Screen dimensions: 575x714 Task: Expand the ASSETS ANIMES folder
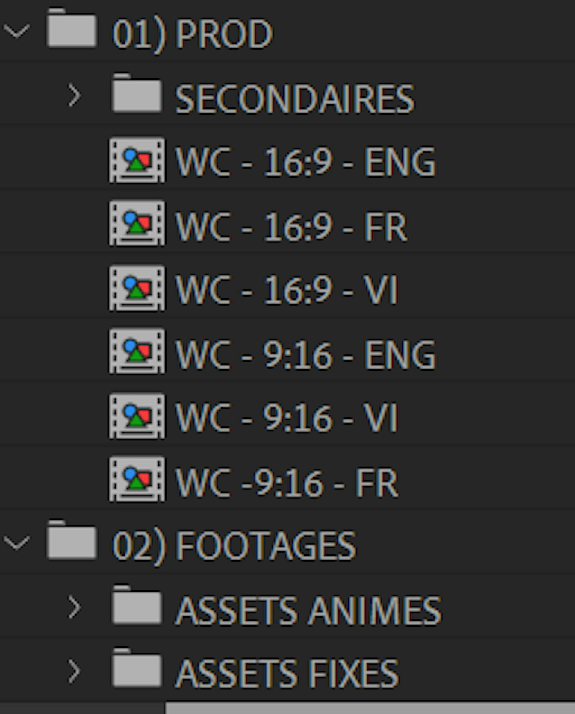pos(75,607)
